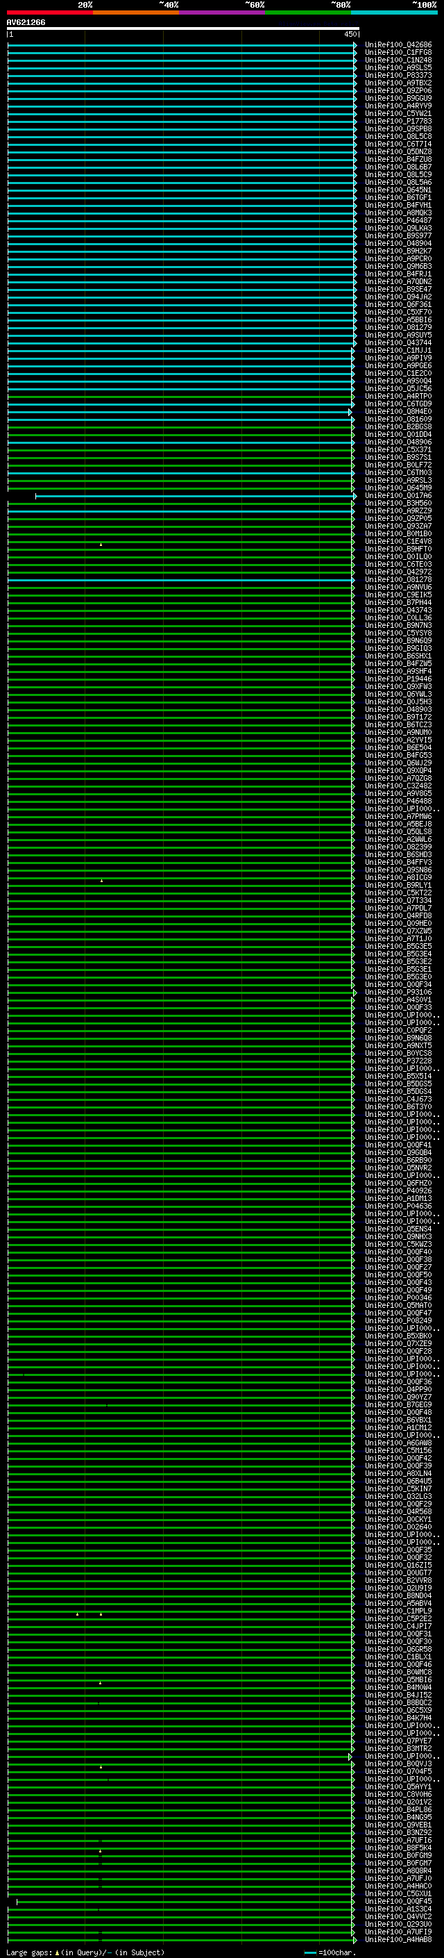
Task: Open the UniRef100_P00346 entry
Action: pyautogui.click(x=398, y=1297)
